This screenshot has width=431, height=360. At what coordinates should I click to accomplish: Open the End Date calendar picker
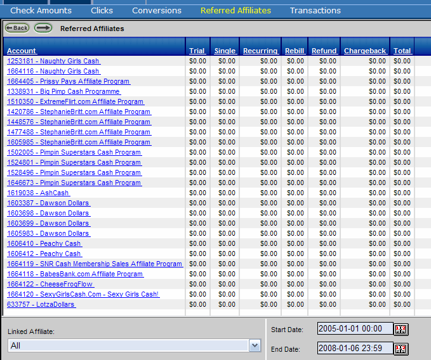(x=401, y=349)
